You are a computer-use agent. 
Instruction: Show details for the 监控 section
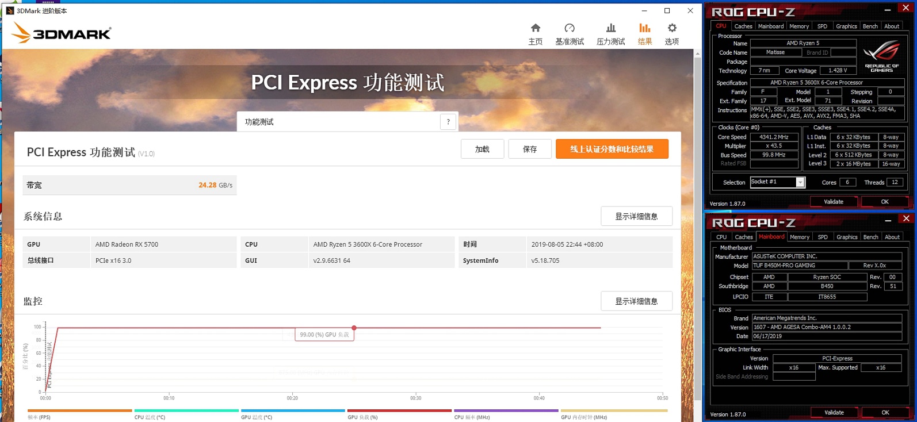coord(636,301)
